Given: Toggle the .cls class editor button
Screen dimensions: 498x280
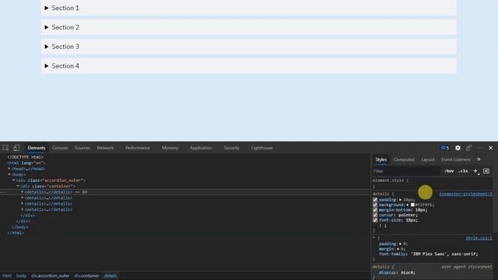Looking at the screenshot, I should 463,171.
